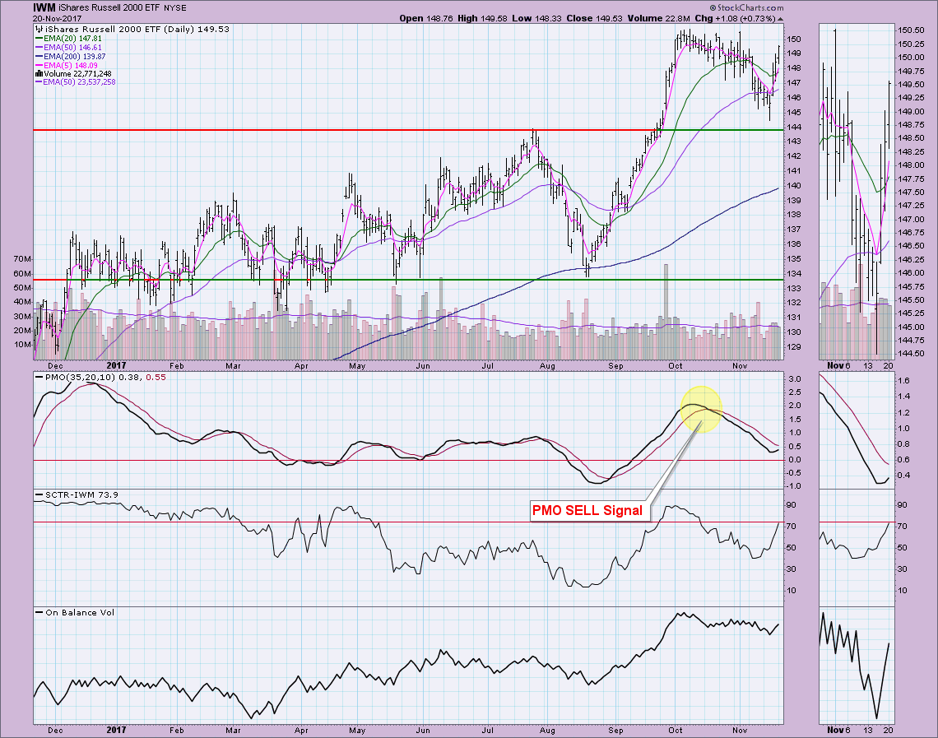Image resolution: width=938 pixels, height=738 pixels.
Task: Click the 10M volume axis label
Action: tap(22, 345)
